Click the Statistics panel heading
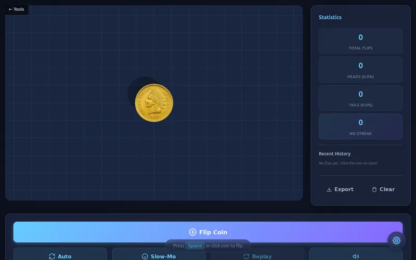 pyautogui.click(x=330, y=17)
